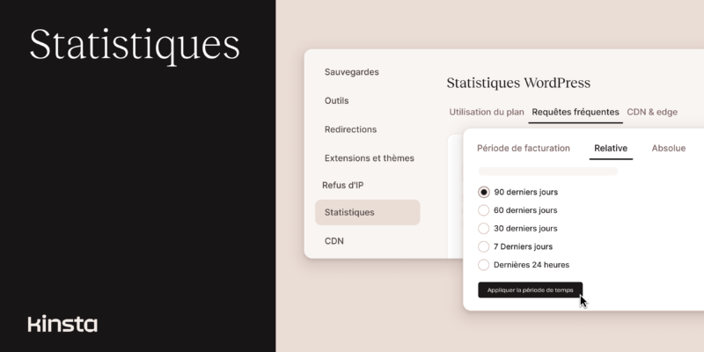Navigate to Redirections in the sidebar
The width and height of the screenshot is (704, 352).
[x=350, y=129]
